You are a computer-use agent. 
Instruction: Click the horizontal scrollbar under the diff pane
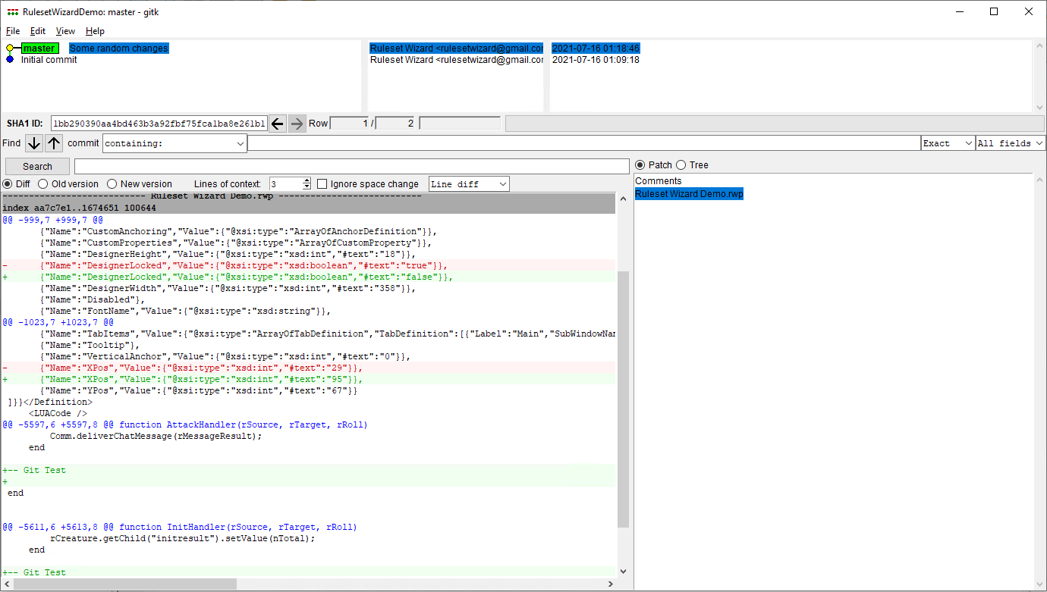point(121,584)
